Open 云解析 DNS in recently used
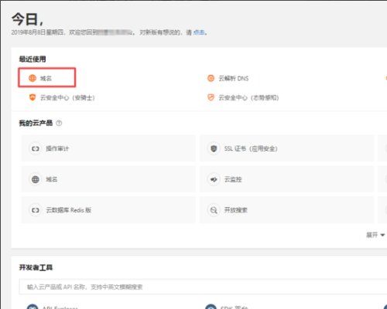 click(228, 78)
